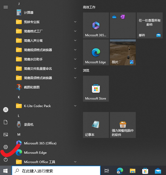Viewport: 166px width, 175px height.
Task: Click the 浏览 tile group heading
Action: 86,71
